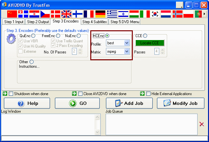Select the Other encoder radio button
This screenshot has height=142, width=209.
[32, 62]
